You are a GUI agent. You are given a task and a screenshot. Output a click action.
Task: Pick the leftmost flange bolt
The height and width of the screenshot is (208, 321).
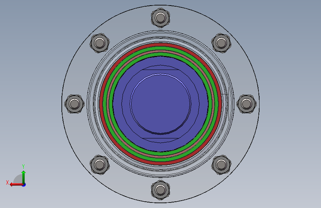(74, 104)
